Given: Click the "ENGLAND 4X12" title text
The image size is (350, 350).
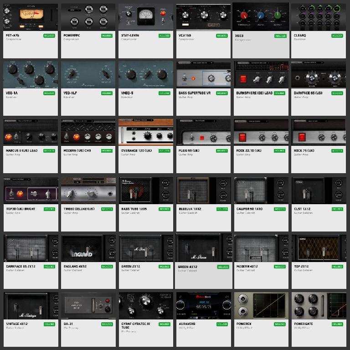Looking at the screenshot, I should tap(75, 266).
